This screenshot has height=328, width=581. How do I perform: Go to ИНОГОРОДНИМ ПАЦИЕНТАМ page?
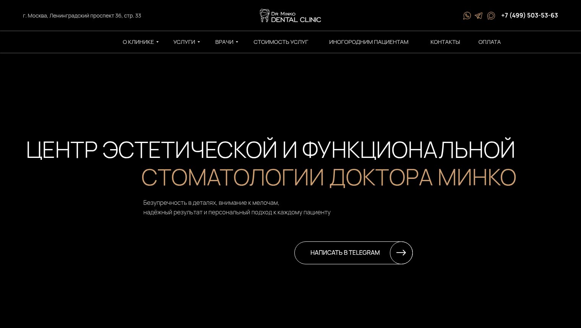tap(368, 42)
